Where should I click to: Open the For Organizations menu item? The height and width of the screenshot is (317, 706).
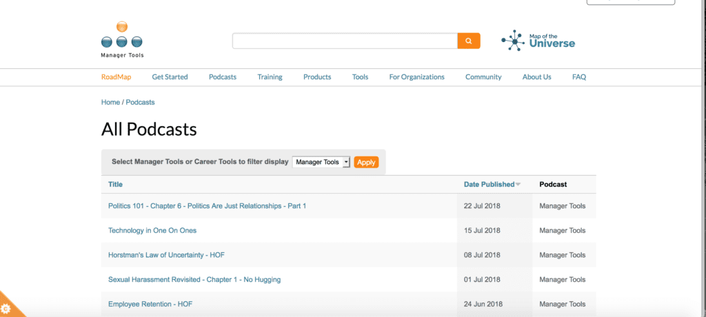tap(417, 77)
